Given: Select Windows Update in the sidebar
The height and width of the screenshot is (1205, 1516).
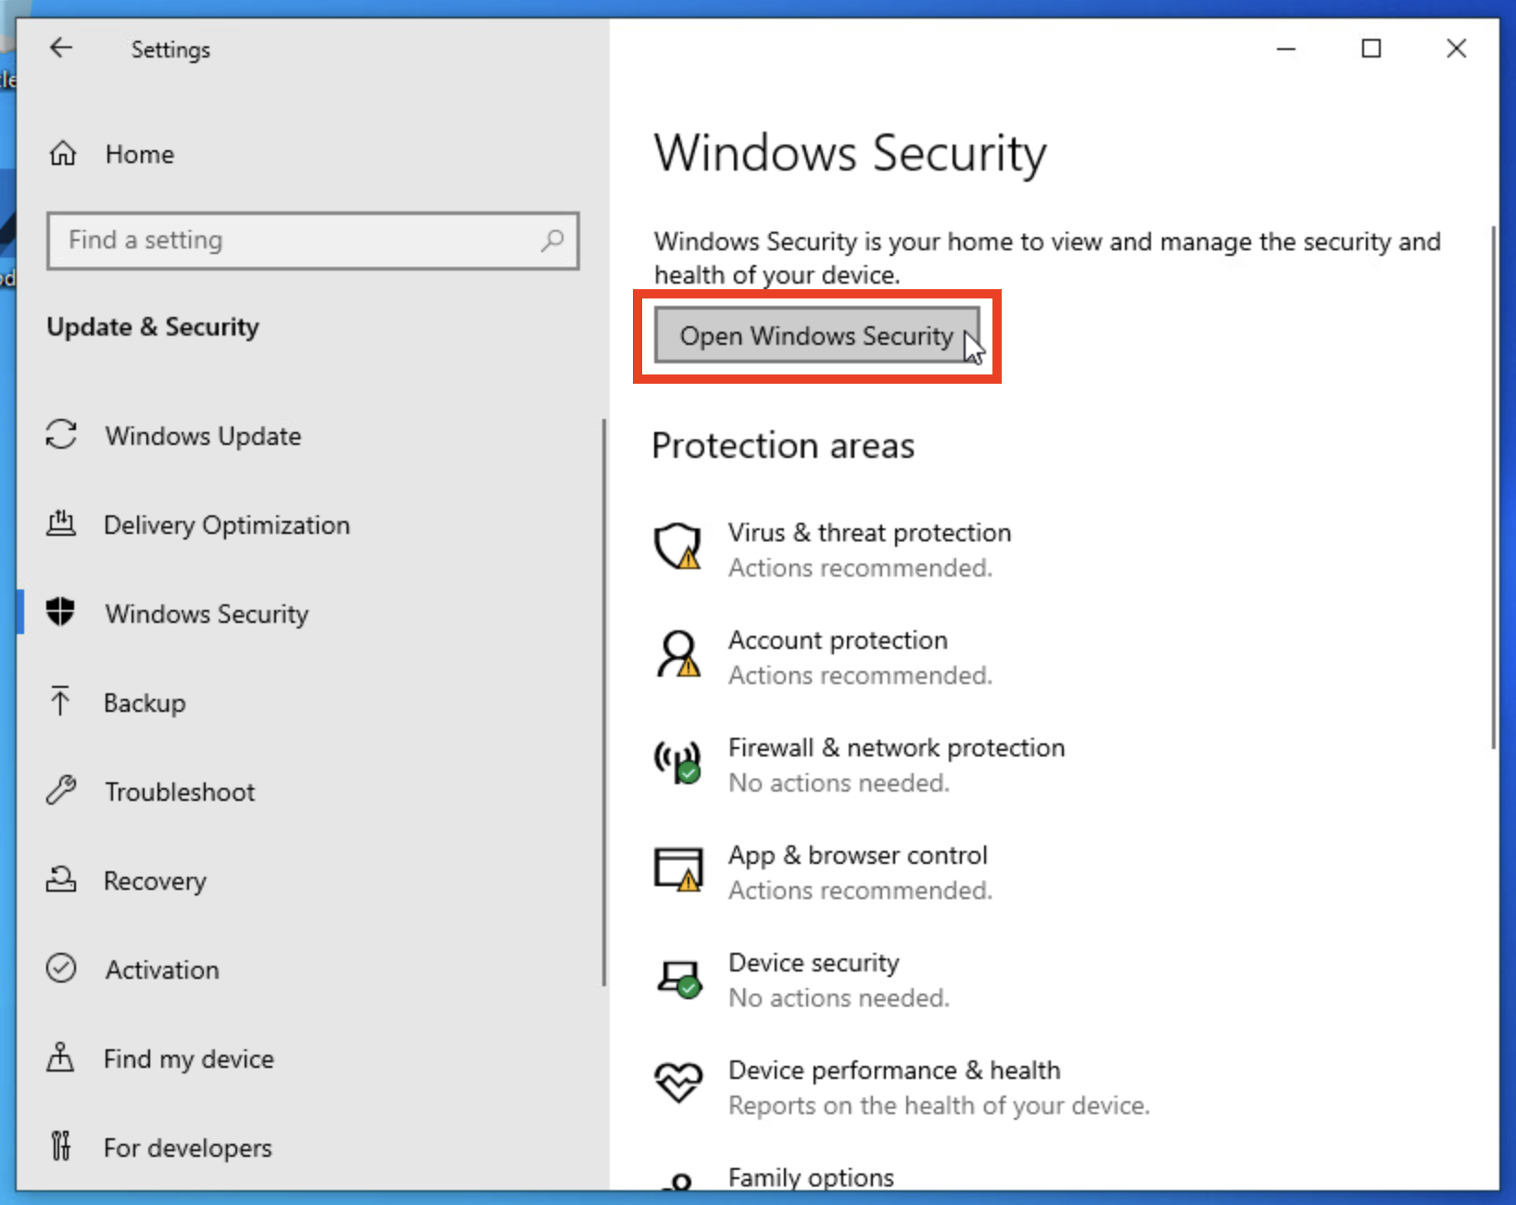Looking at the screenshot, I should point(203,436).
